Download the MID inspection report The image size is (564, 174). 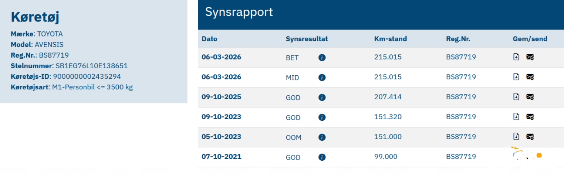tap(516, 76)
